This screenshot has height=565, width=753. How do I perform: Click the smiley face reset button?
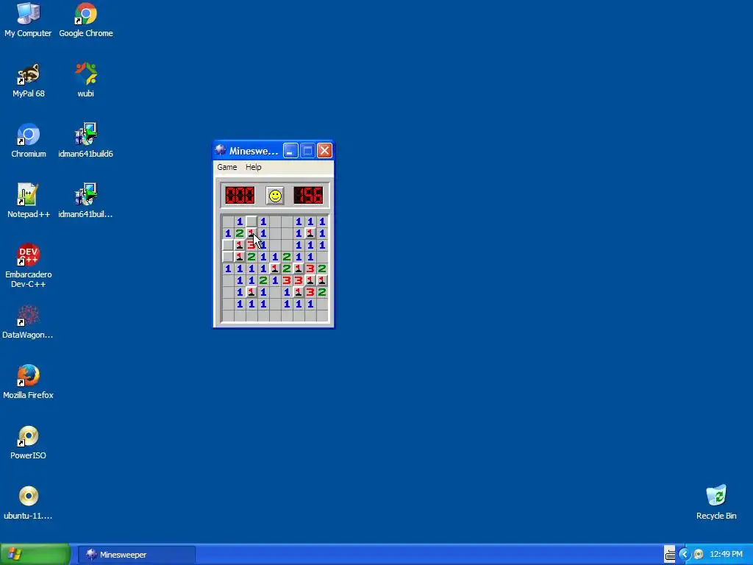pyautogui.click(x=275, y=196)
